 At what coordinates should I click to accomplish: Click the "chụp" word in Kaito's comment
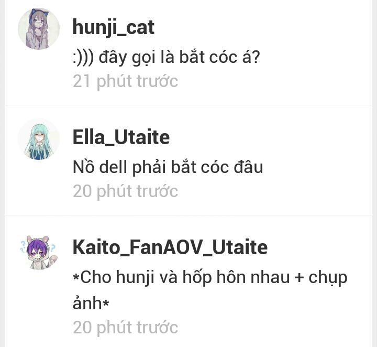coord(328,278)
